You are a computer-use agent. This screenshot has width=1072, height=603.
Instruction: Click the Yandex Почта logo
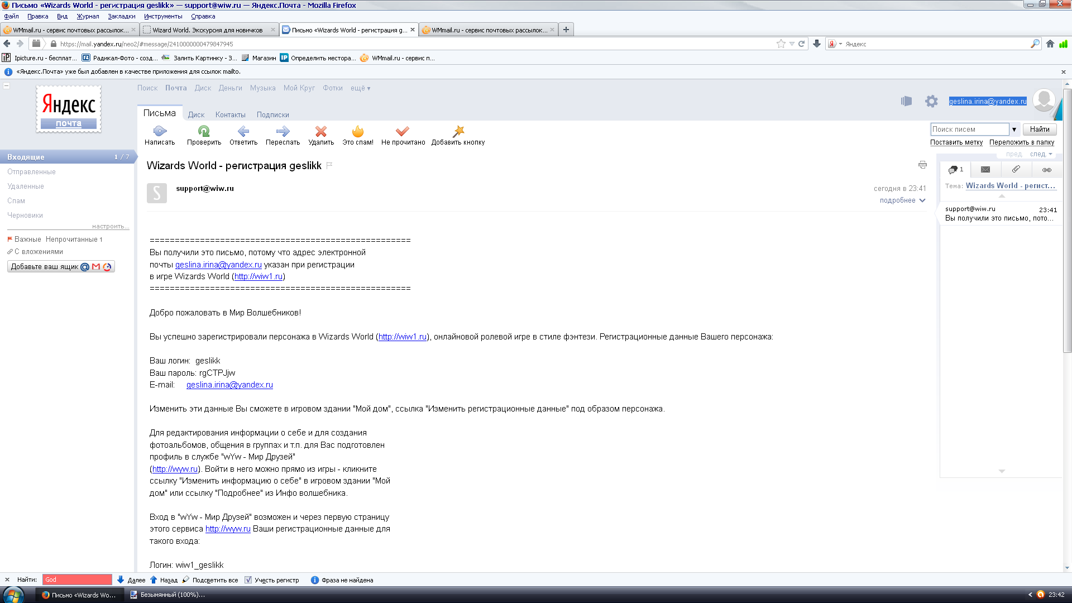69,109
